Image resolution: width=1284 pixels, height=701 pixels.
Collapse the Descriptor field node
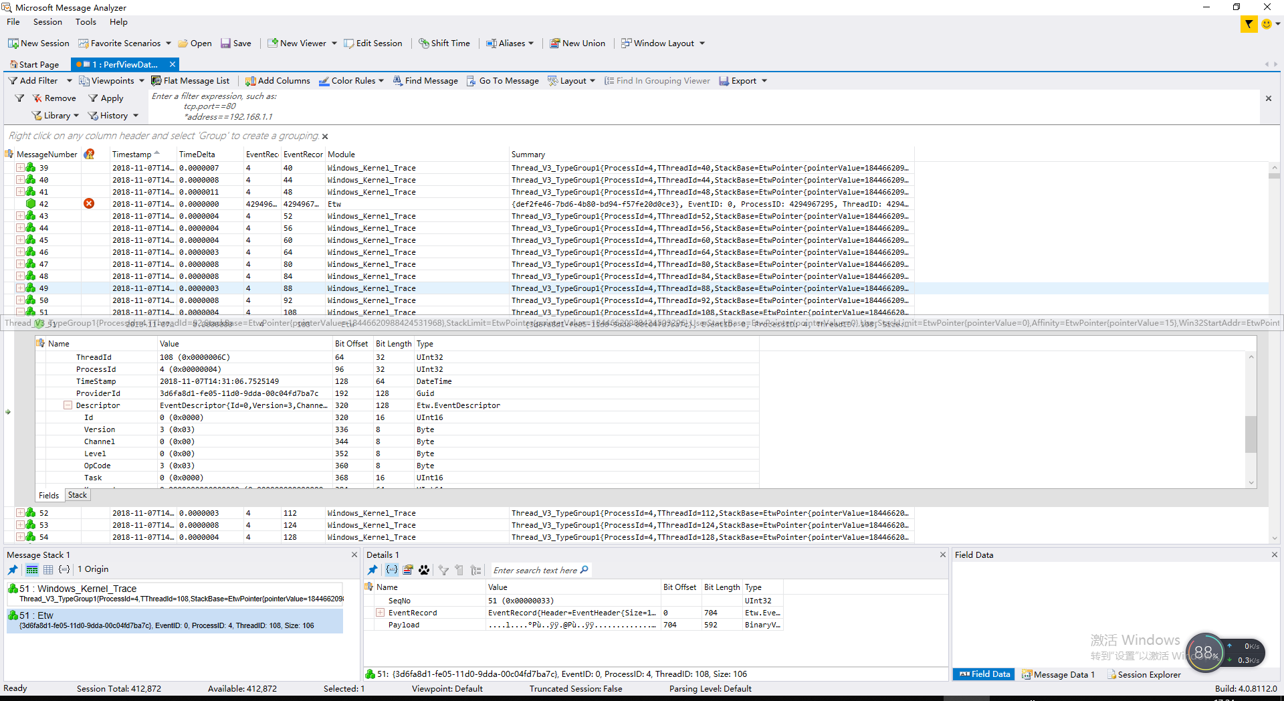[x=68, y=405]
